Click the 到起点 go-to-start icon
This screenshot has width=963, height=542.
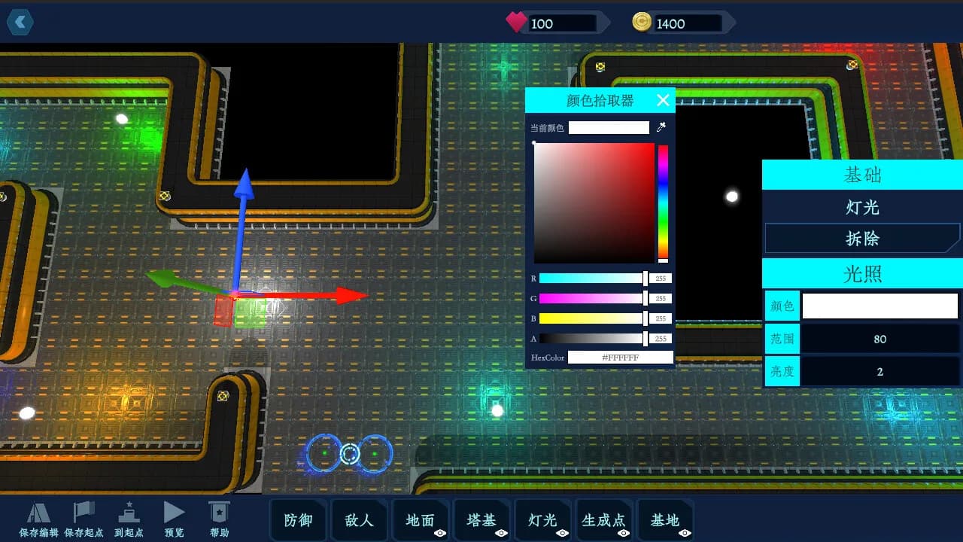pyautogui.click(x=129, y=513)
